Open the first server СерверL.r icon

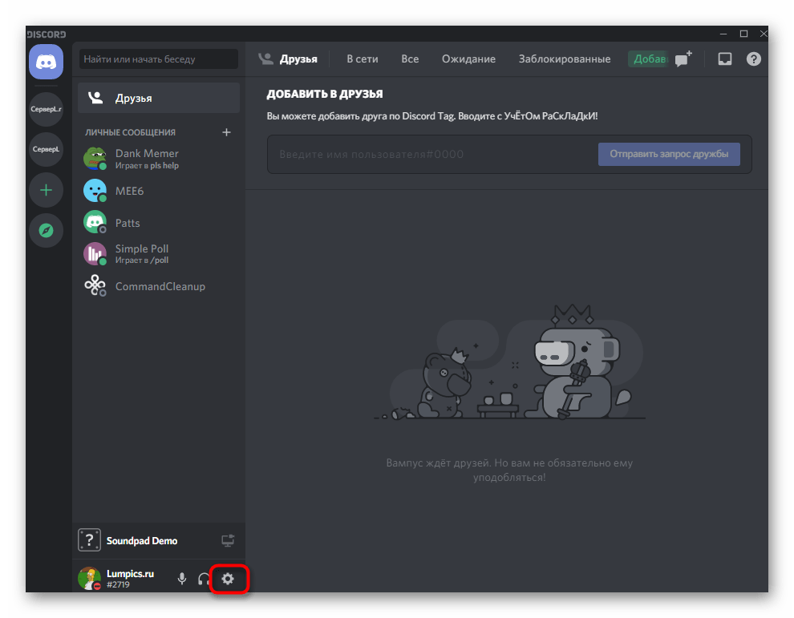tap(46, 109)
